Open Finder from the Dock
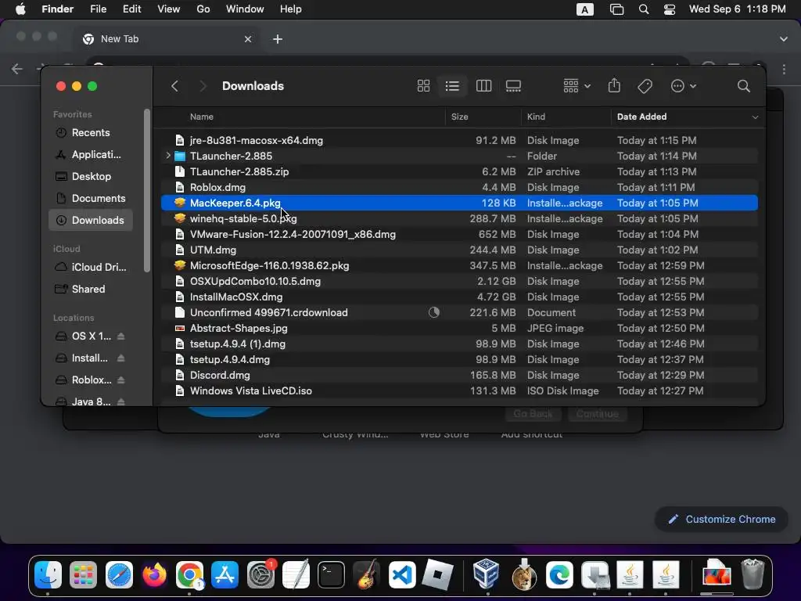The image size is (801, 601). 48,575
